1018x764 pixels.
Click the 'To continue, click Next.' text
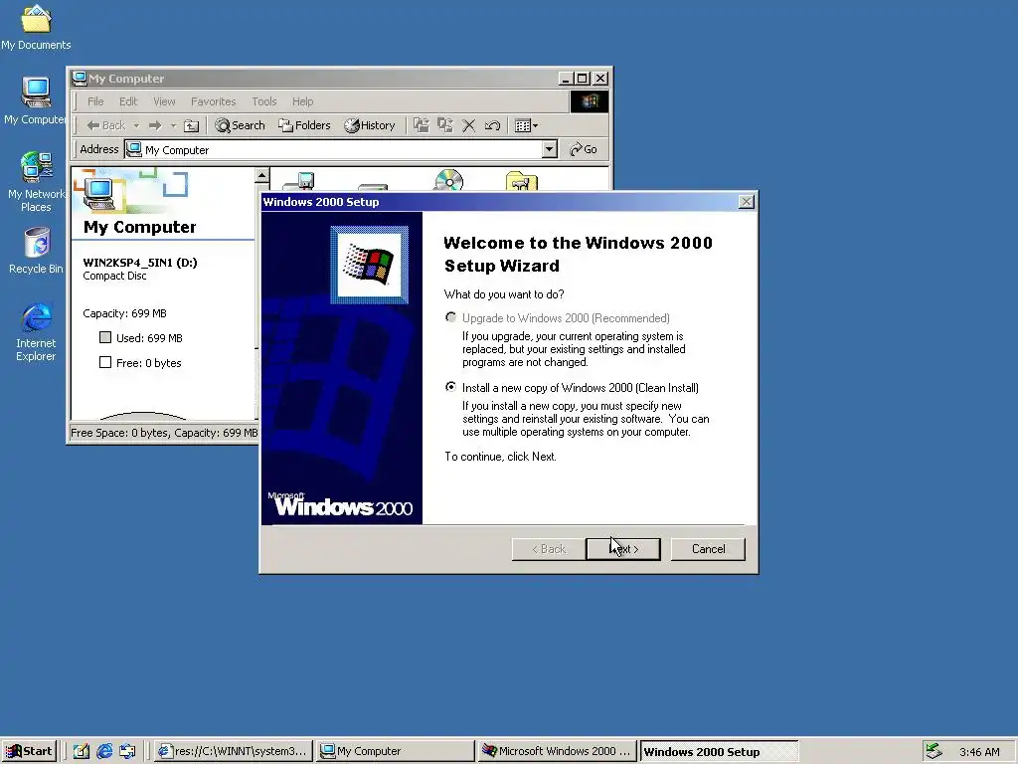pos(501,456)
